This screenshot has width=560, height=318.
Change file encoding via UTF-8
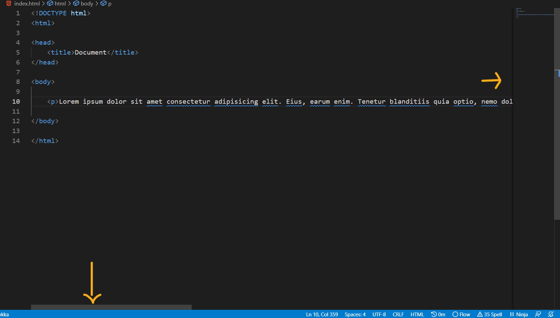(379, 314)
